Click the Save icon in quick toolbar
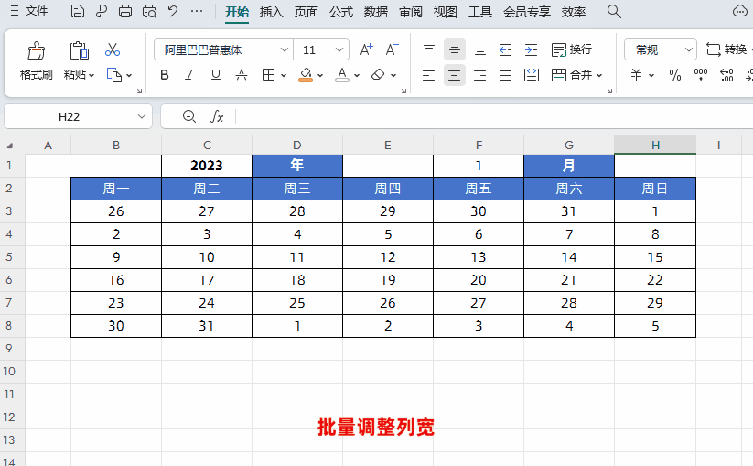753x466 pixels. [x=78, y=11]
